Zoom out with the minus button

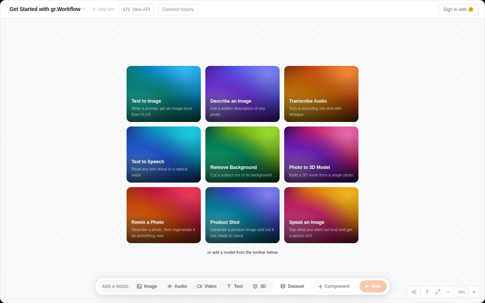point(448,292)
